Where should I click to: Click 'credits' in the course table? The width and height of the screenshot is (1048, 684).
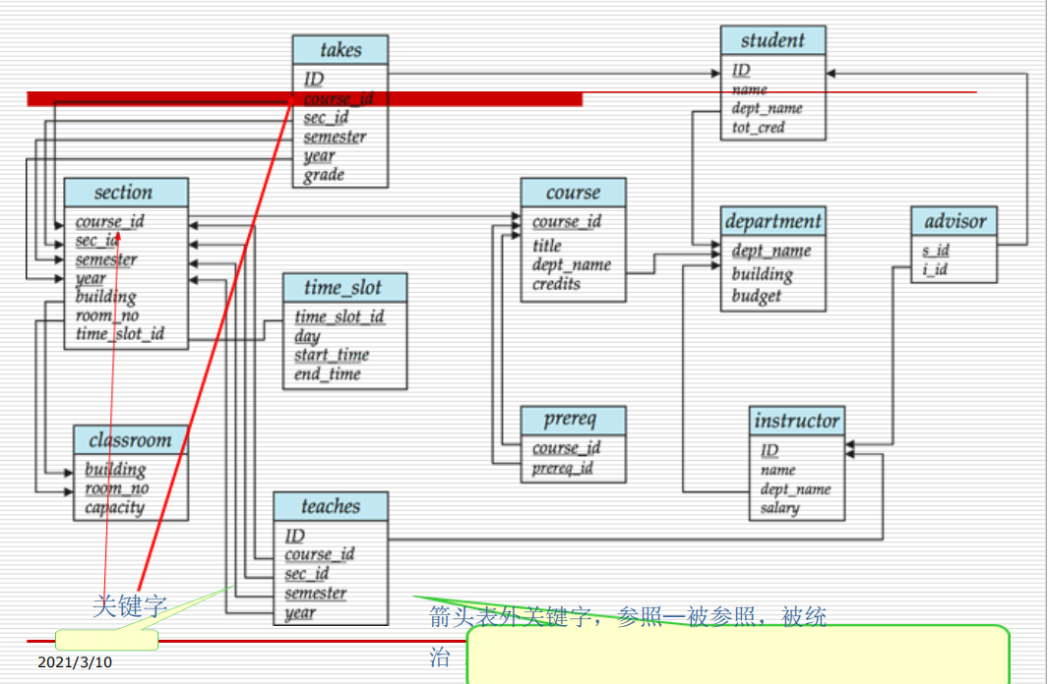tap(556, 284)
